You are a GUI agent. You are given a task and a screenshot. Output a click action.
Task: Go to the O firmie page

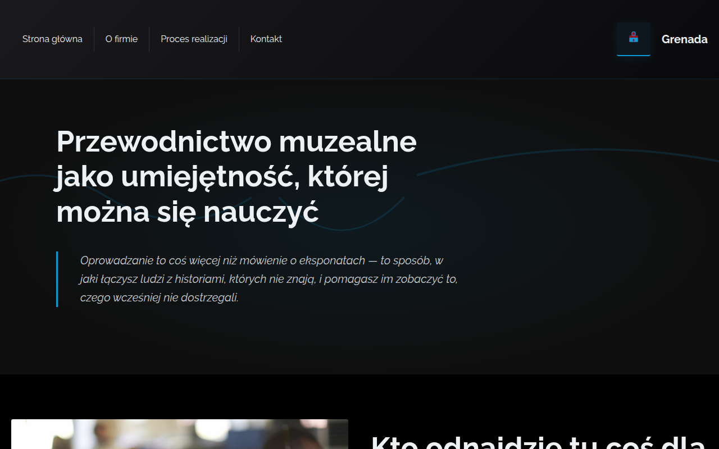click(121, 39)
